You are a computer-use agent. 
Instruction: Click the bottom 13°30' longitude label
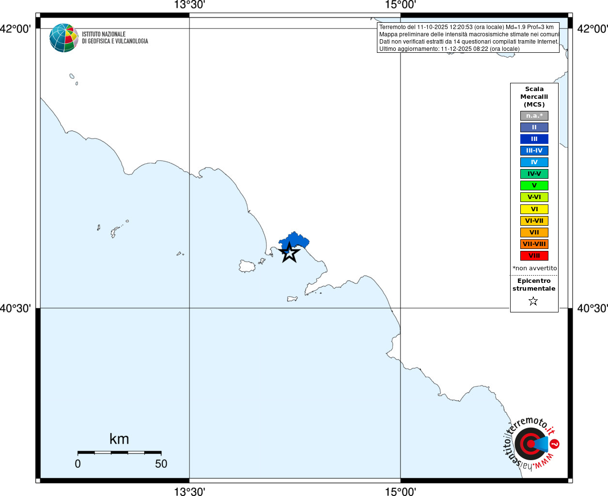pos(189,492)
